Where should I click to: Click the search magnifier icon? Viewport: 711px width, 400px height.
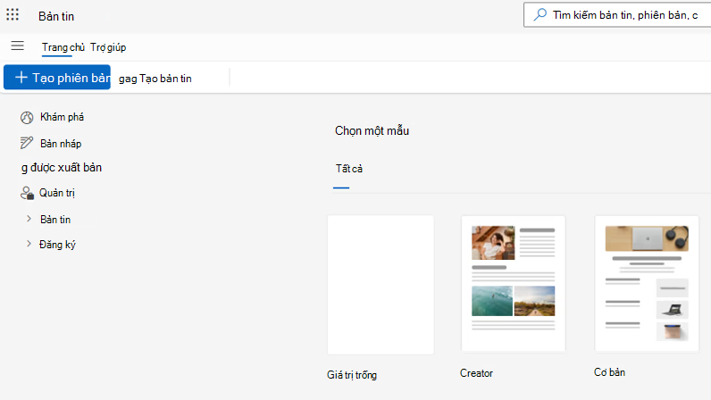click(x=540, y=15)
